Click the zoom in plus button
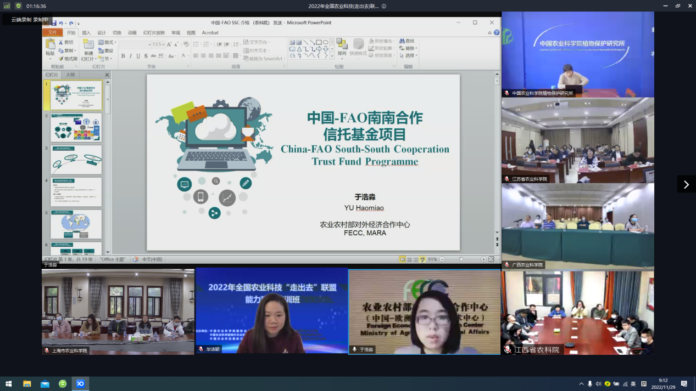Screen dimensions: 696x391 click(483, 259)
